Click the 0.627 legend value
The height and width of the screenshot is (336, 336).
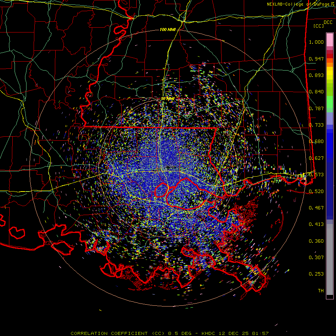(x=316, y=158)
